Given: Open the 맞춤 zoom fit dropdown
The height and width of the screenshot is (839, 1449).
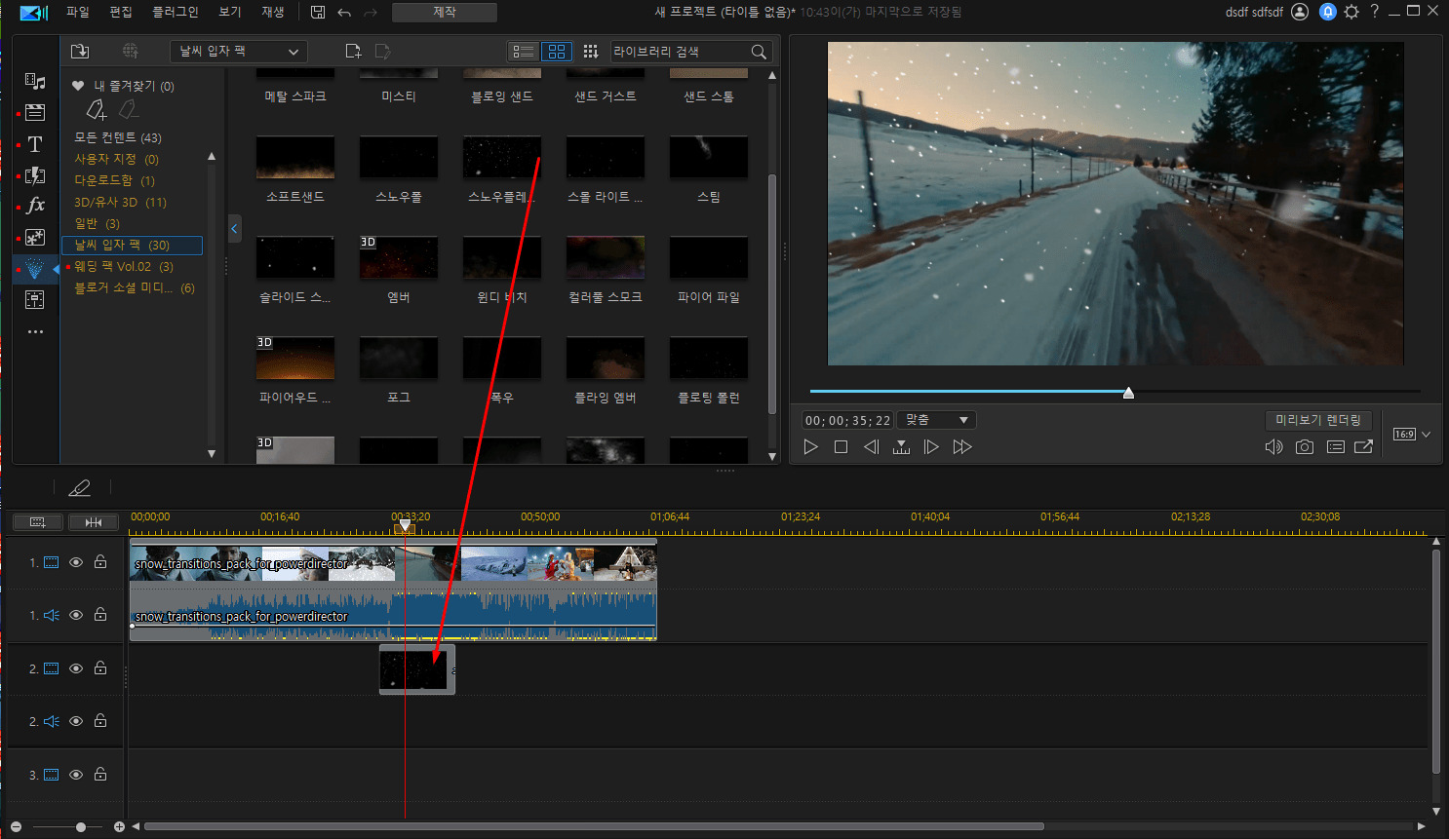Looking at the screenshot, I should pos(936,420).
